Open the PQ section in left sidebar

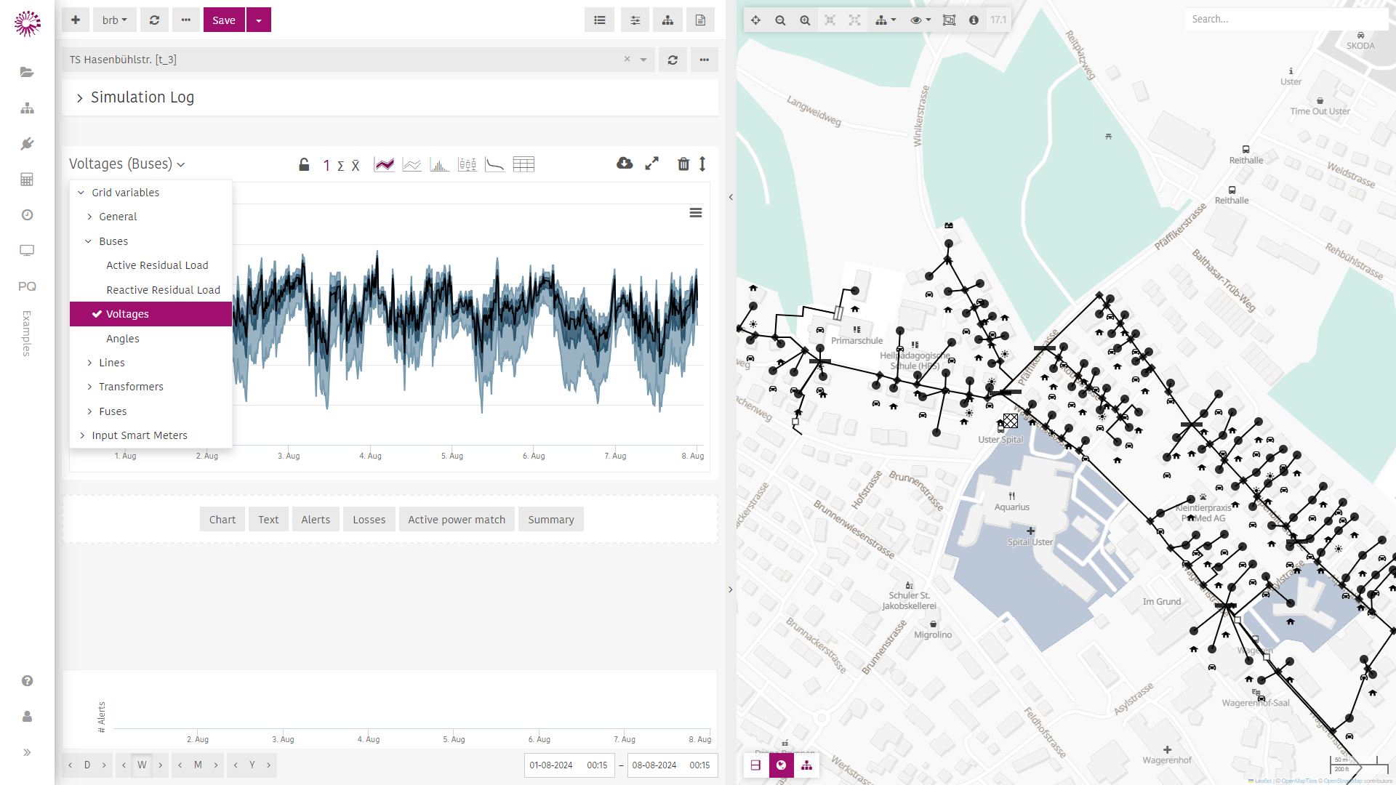point(27,286)
